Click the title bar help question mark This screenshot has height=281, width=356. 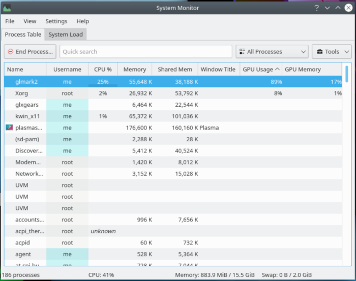click(x=316, y=8)
